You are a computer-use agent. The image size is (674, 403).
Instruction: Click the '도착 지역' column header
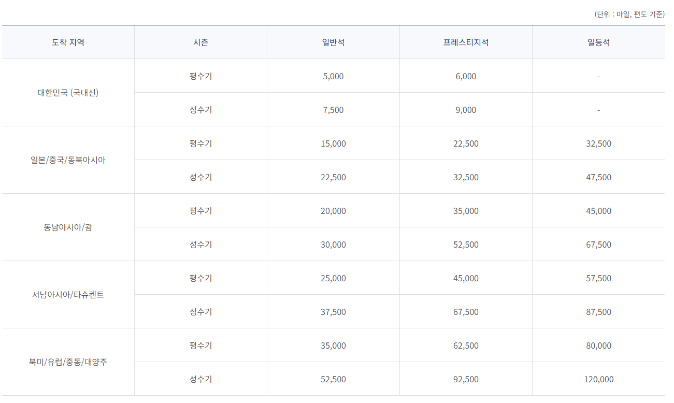tap(68, 42)
